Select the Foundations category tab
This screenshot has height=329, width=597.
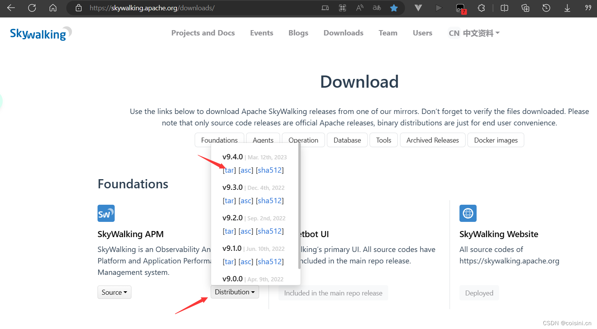(x=219, y=140)
